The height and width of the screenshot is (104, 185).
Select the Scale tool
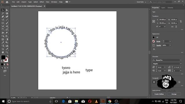point(7,29)
